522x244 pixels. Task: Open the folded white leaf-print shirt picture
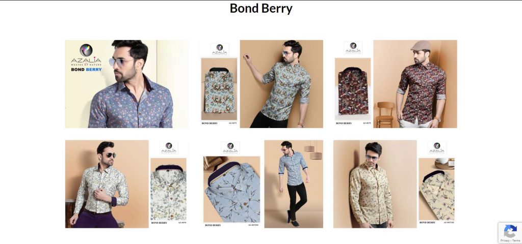pos(168,189)
